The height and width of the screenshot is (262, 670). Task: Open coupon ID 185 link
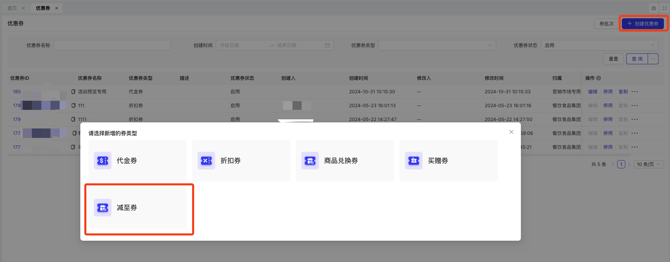click(17, 92)
